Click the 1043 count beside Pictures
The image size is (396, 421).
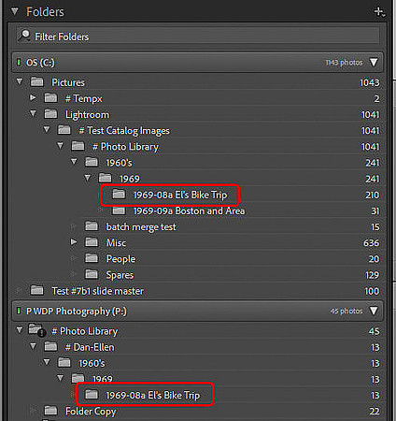point(370,82)
